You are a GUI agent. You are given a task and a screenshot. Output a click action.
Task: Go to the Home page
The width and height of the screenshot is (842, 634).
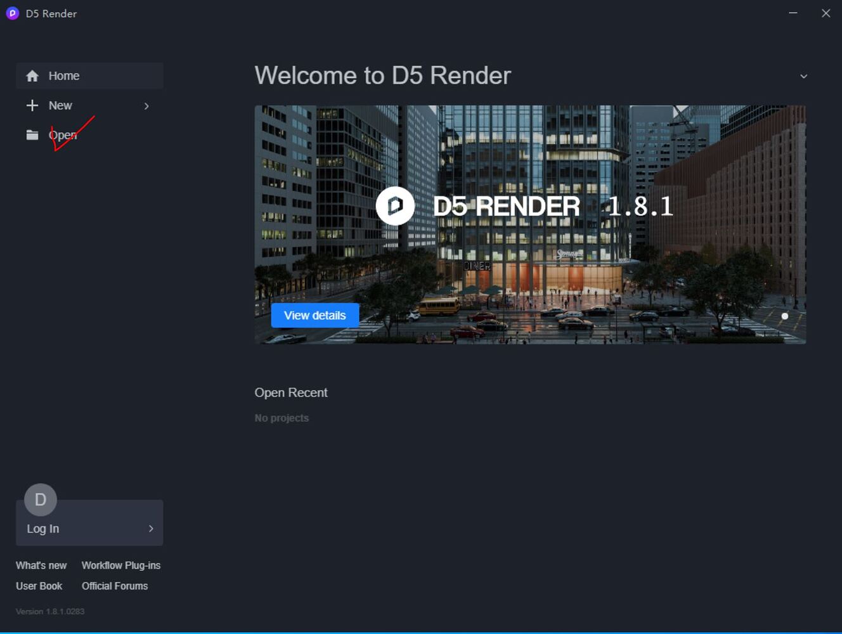click(x=89, y=76)
